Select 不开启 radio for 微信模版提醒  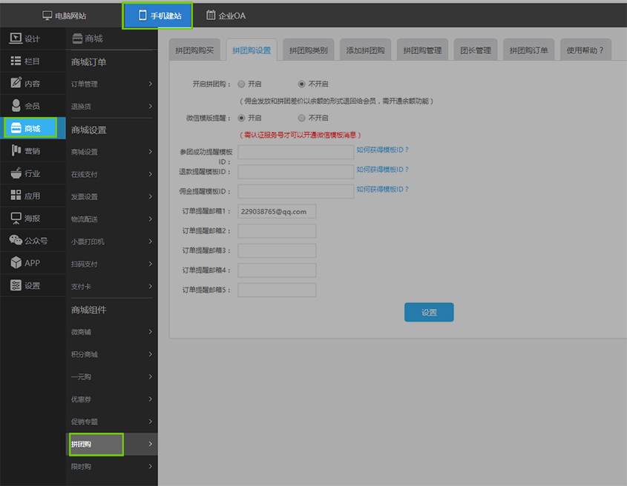301,118
